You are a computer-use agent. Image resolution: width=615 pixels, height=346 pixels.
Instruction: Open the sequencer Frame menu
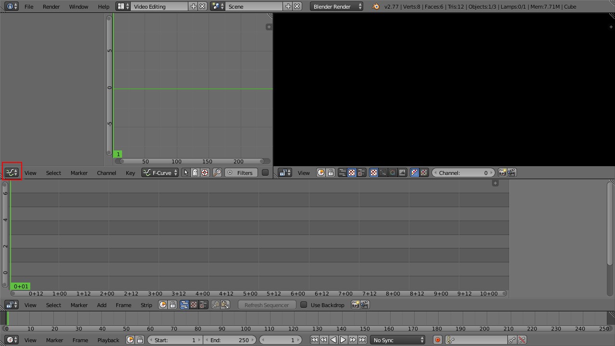pos(123,305)
